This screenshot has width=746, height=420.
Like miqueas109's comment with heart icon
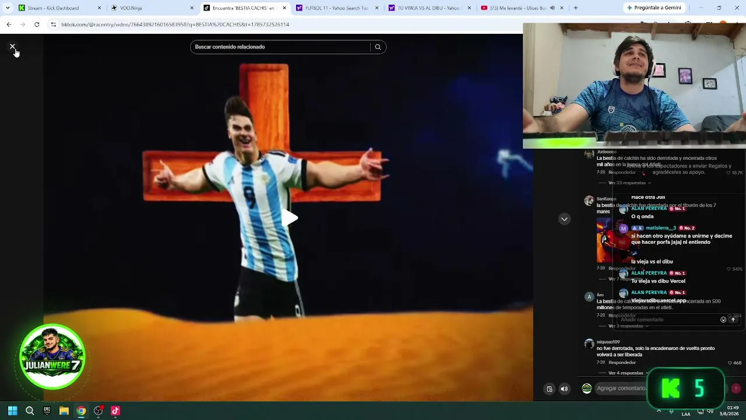tap(730, 363)
